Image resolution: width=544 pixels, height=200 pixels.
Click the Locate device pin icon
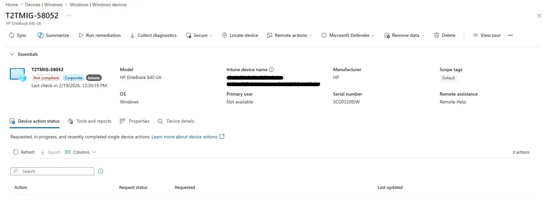[225, 35]
